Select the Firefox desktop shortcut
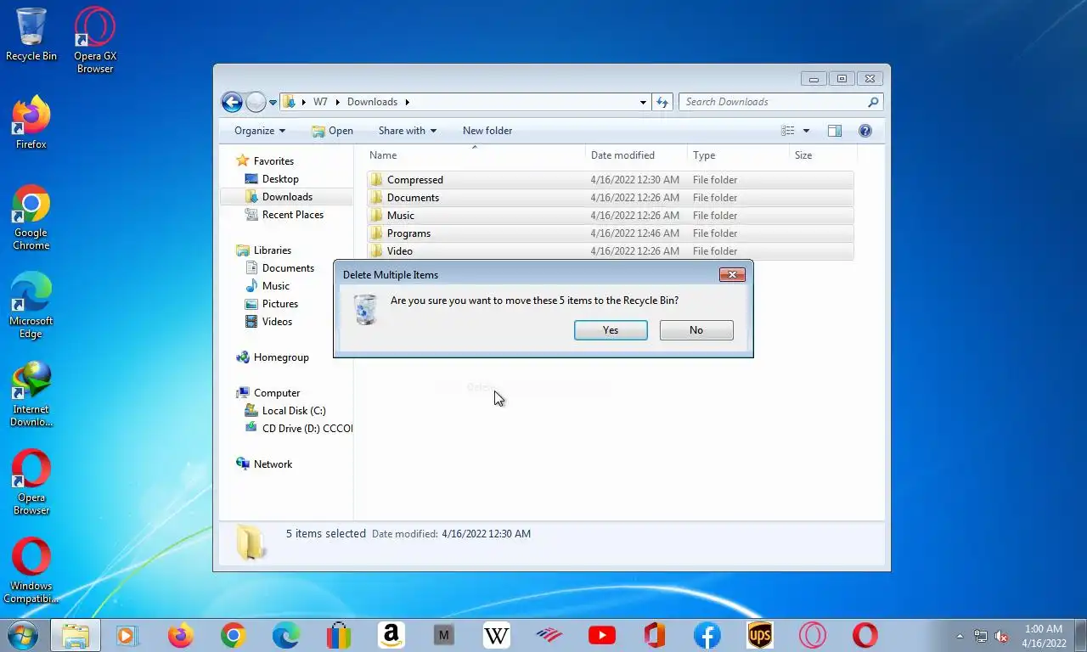Viewport: 1087px width, 652px height. (x=31, y=123)
